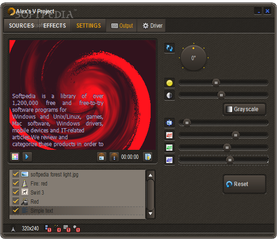Click the blue channel level icon
This screenshot has width=277, height=239.
tap(170, 160)
